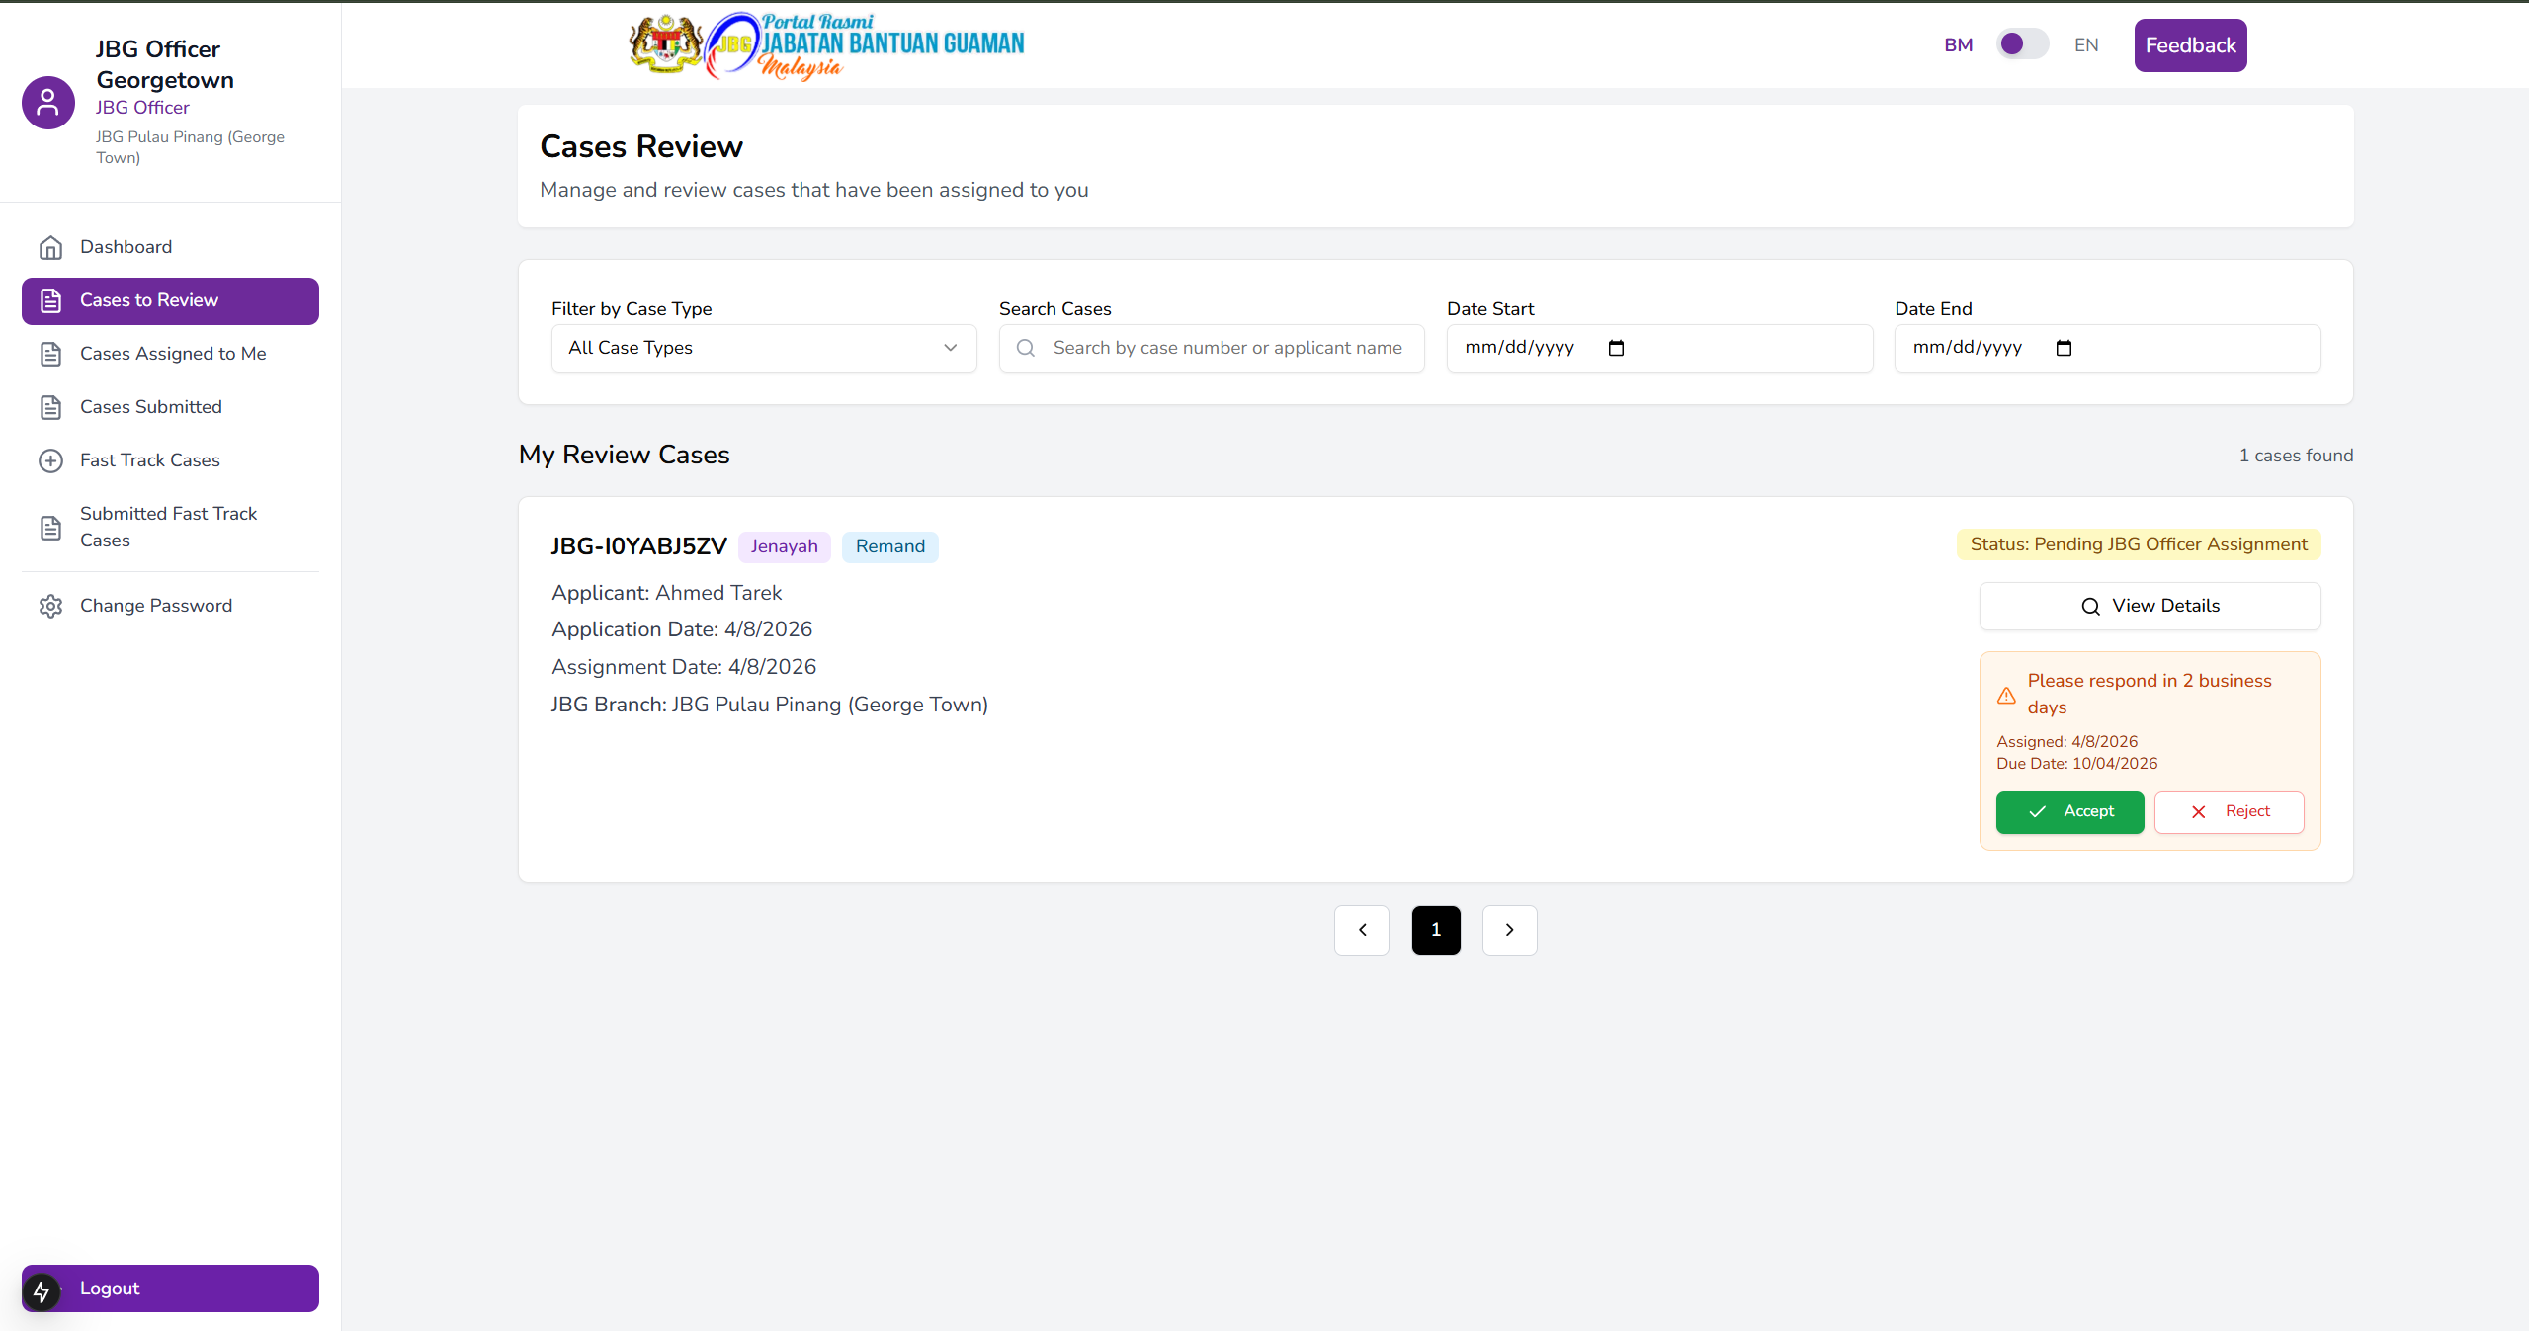
Task: Click the Change Password gear icon
Action: click(50, 606)
